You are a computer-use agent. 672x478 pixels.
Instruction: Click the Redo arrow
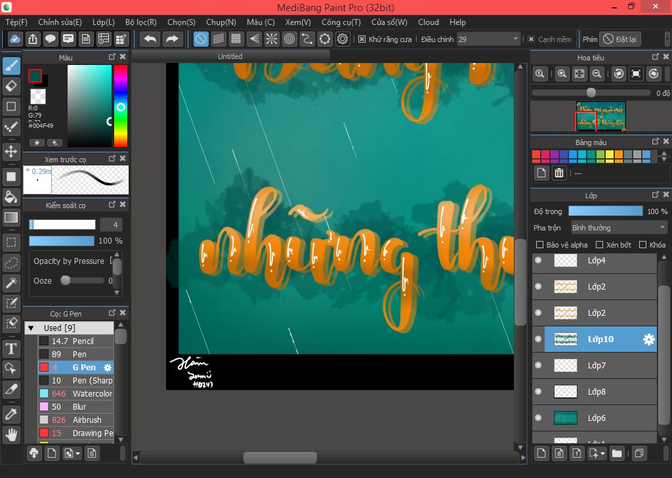point(172,39)
